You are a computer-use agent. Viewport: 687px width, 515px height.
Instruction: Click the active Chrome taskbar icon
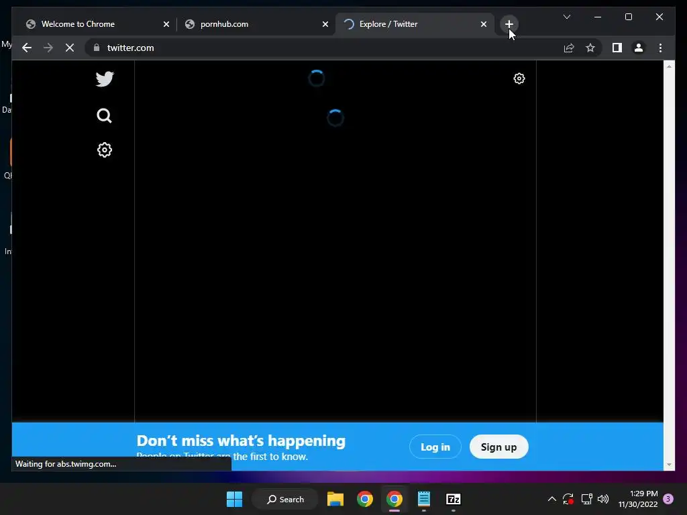tap(394, 499)
